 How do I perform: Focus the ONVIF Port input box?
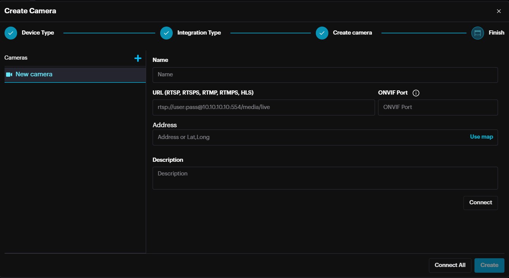pos(438,107)
